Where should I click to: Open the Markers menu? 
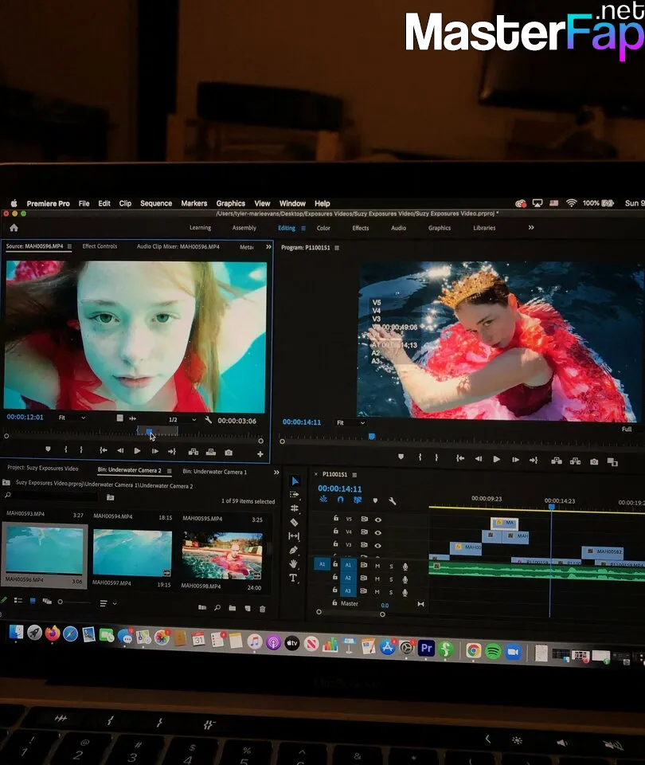click(194, 203)
